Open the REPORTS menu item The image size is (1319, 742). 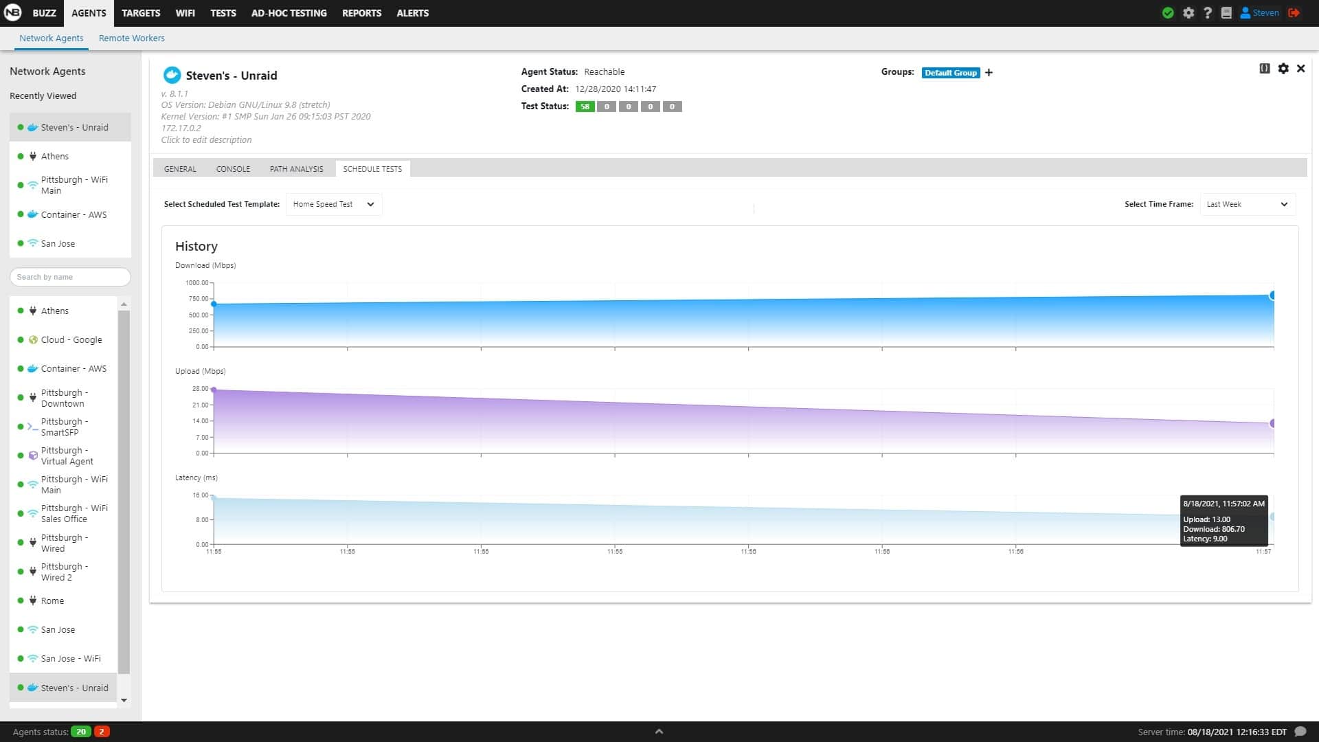(x=361, y=13)
